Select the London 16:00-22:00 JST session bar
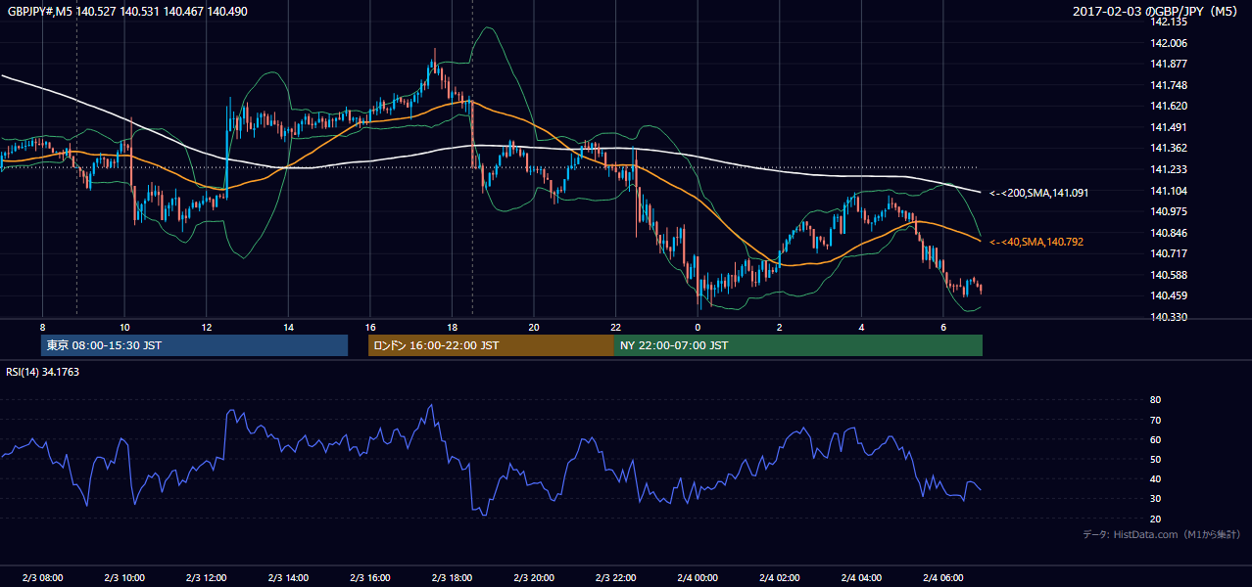This screenshot has height=587, width=1252. tap(491, 345)
